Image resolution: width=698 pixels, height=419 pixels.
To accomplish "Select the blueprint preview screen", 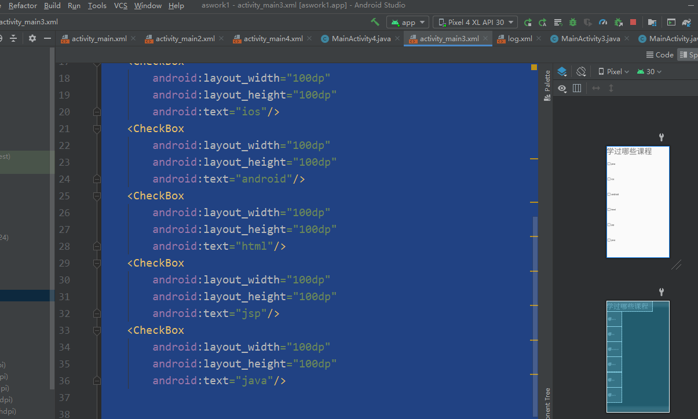I will point(638,356).
